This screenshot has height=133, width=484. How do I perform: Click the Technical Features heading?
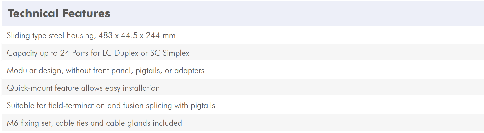[59, 13]
